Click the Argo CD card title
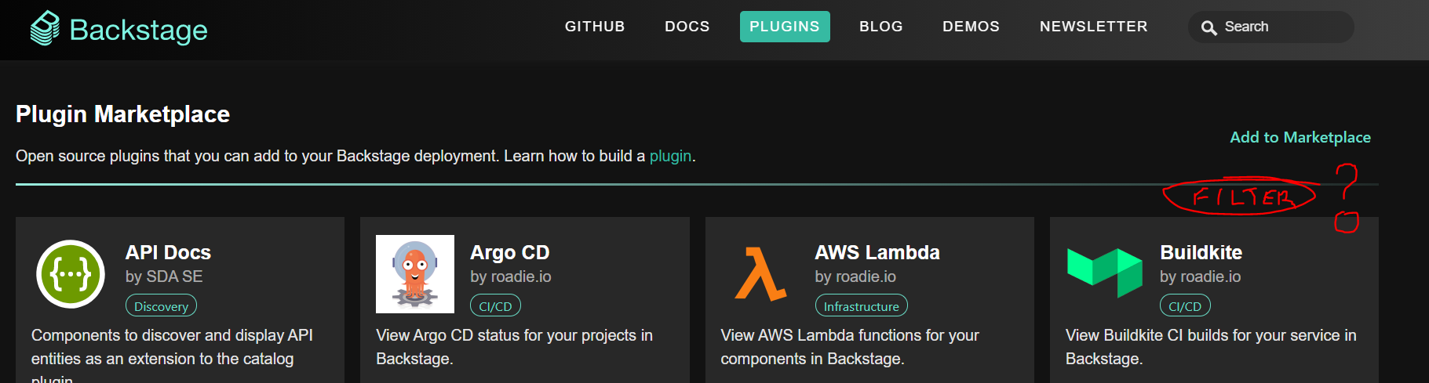 click(510, 252)
